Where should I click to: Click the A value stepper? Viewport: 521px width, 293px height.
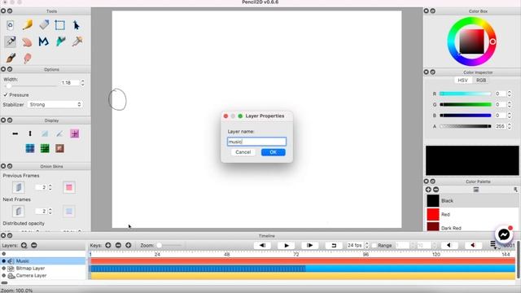coord(509,126)
